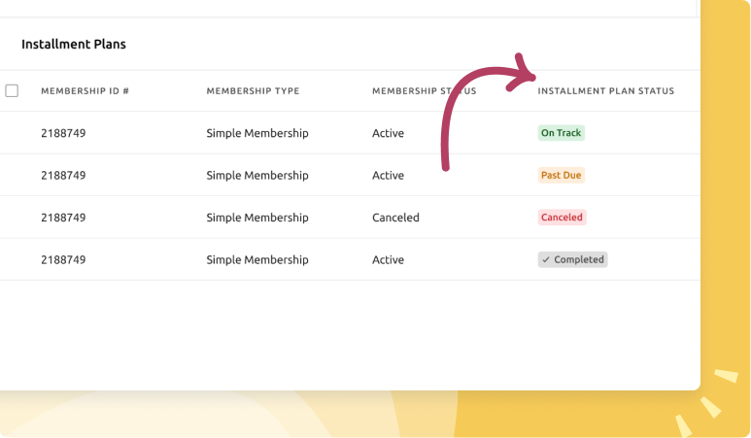Click the Membership Type column header
The height and width of the screenshot is (438, 751).
pos(253,91)
